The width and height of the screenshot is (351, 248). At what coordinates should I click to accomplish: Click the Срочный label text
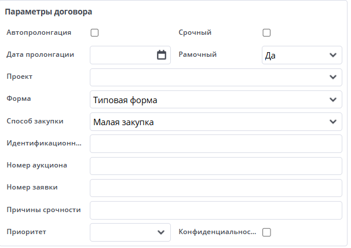(x=195, y=33)
